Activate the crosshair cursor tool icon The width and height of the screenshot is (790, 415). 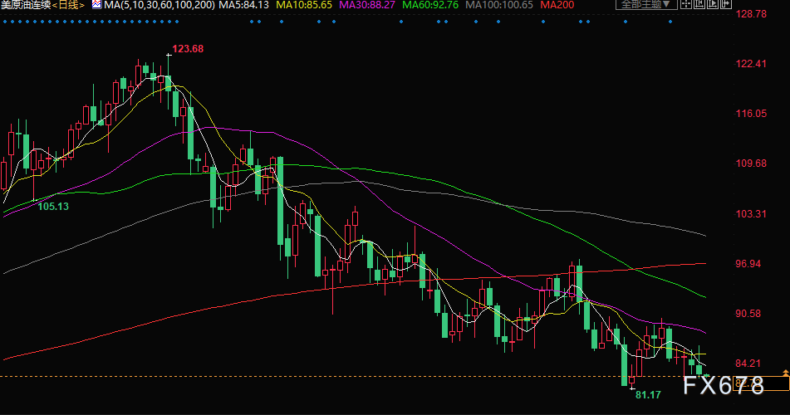(685, 4)
